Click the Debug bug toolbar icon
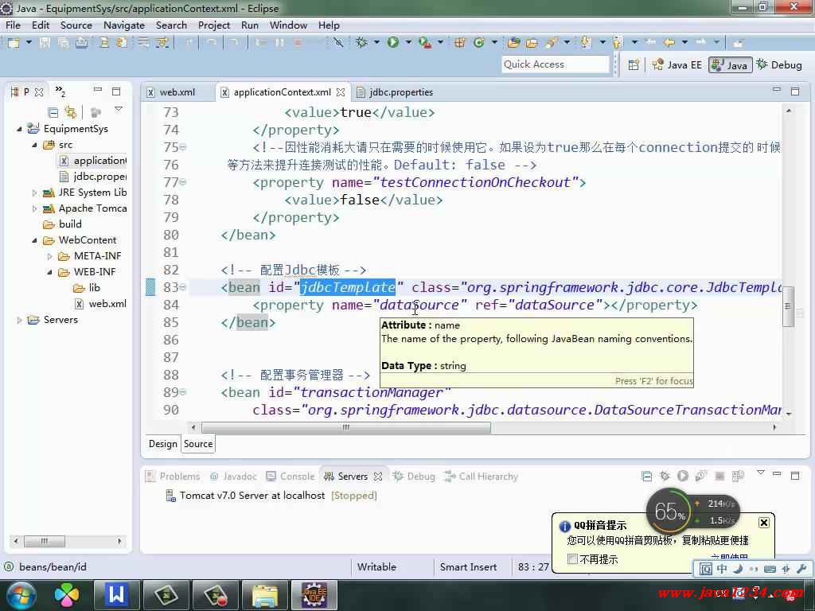The height and width of the screenshot is (611, 815). click(362, 43)
